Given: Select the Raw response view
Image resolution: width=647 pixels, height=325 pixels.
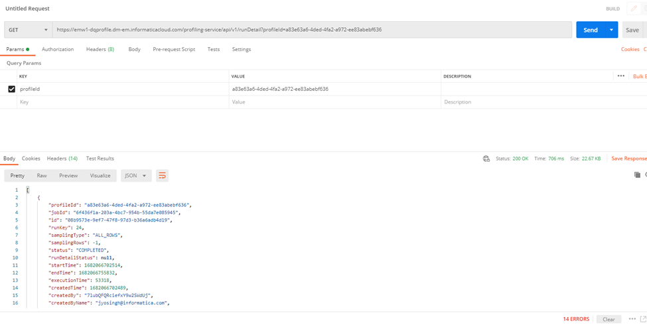Looking at the screenshot, I should click(42, 176).
